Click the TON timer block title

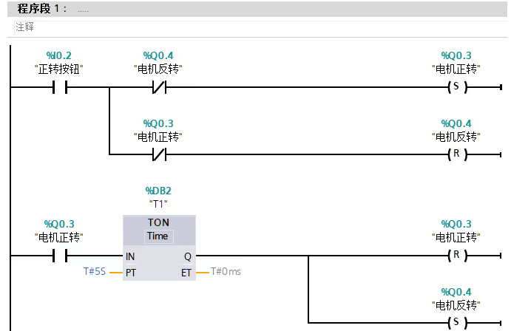coord(158,222)
